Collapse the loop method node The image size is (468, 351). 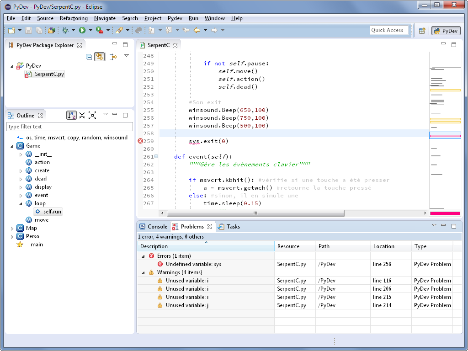(x=21, y=204)
